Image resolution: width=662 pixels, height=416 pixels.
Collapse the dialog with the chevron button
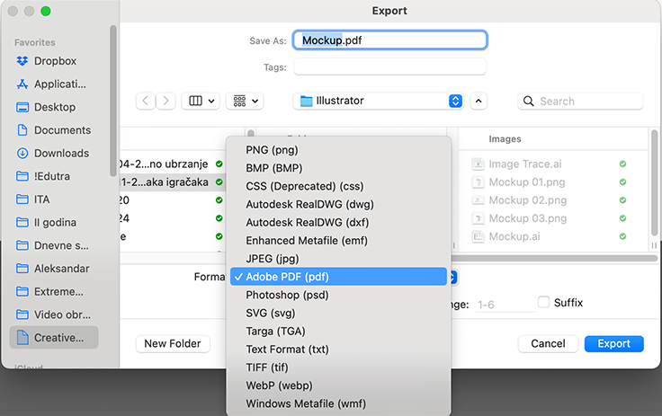[479, 102]
